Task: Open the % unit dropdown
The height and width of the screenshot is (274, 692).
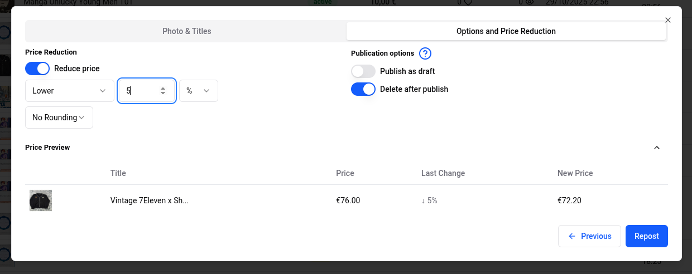Action: (198, 91)
